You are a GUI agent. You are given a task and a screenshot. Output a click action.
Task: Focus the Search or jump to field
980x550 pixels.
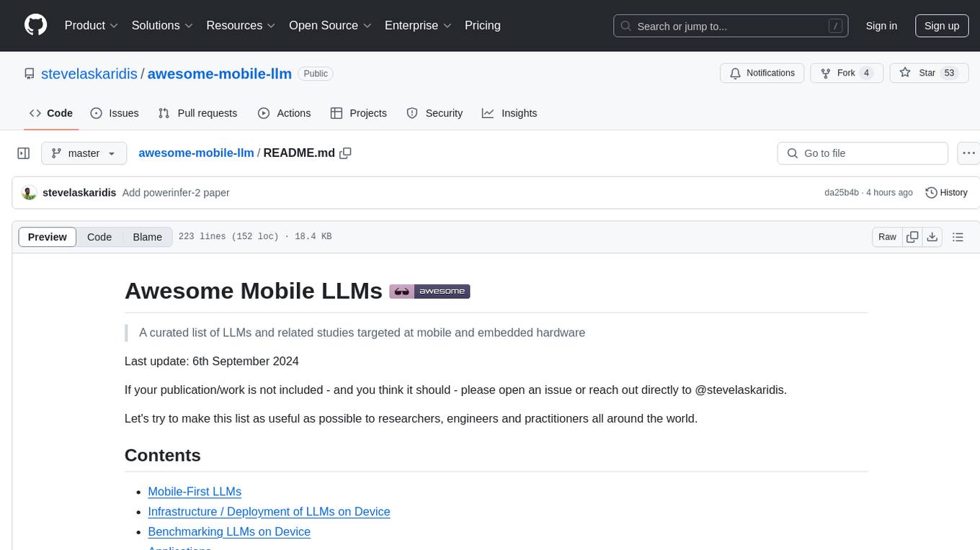pyautogui.click(x=731, y=26)
